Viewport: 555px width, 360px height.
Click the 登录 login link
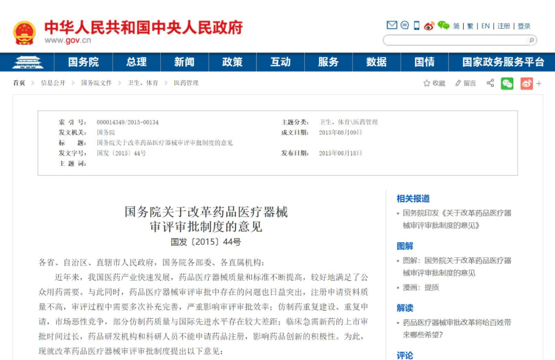click(x=524, y=26)
